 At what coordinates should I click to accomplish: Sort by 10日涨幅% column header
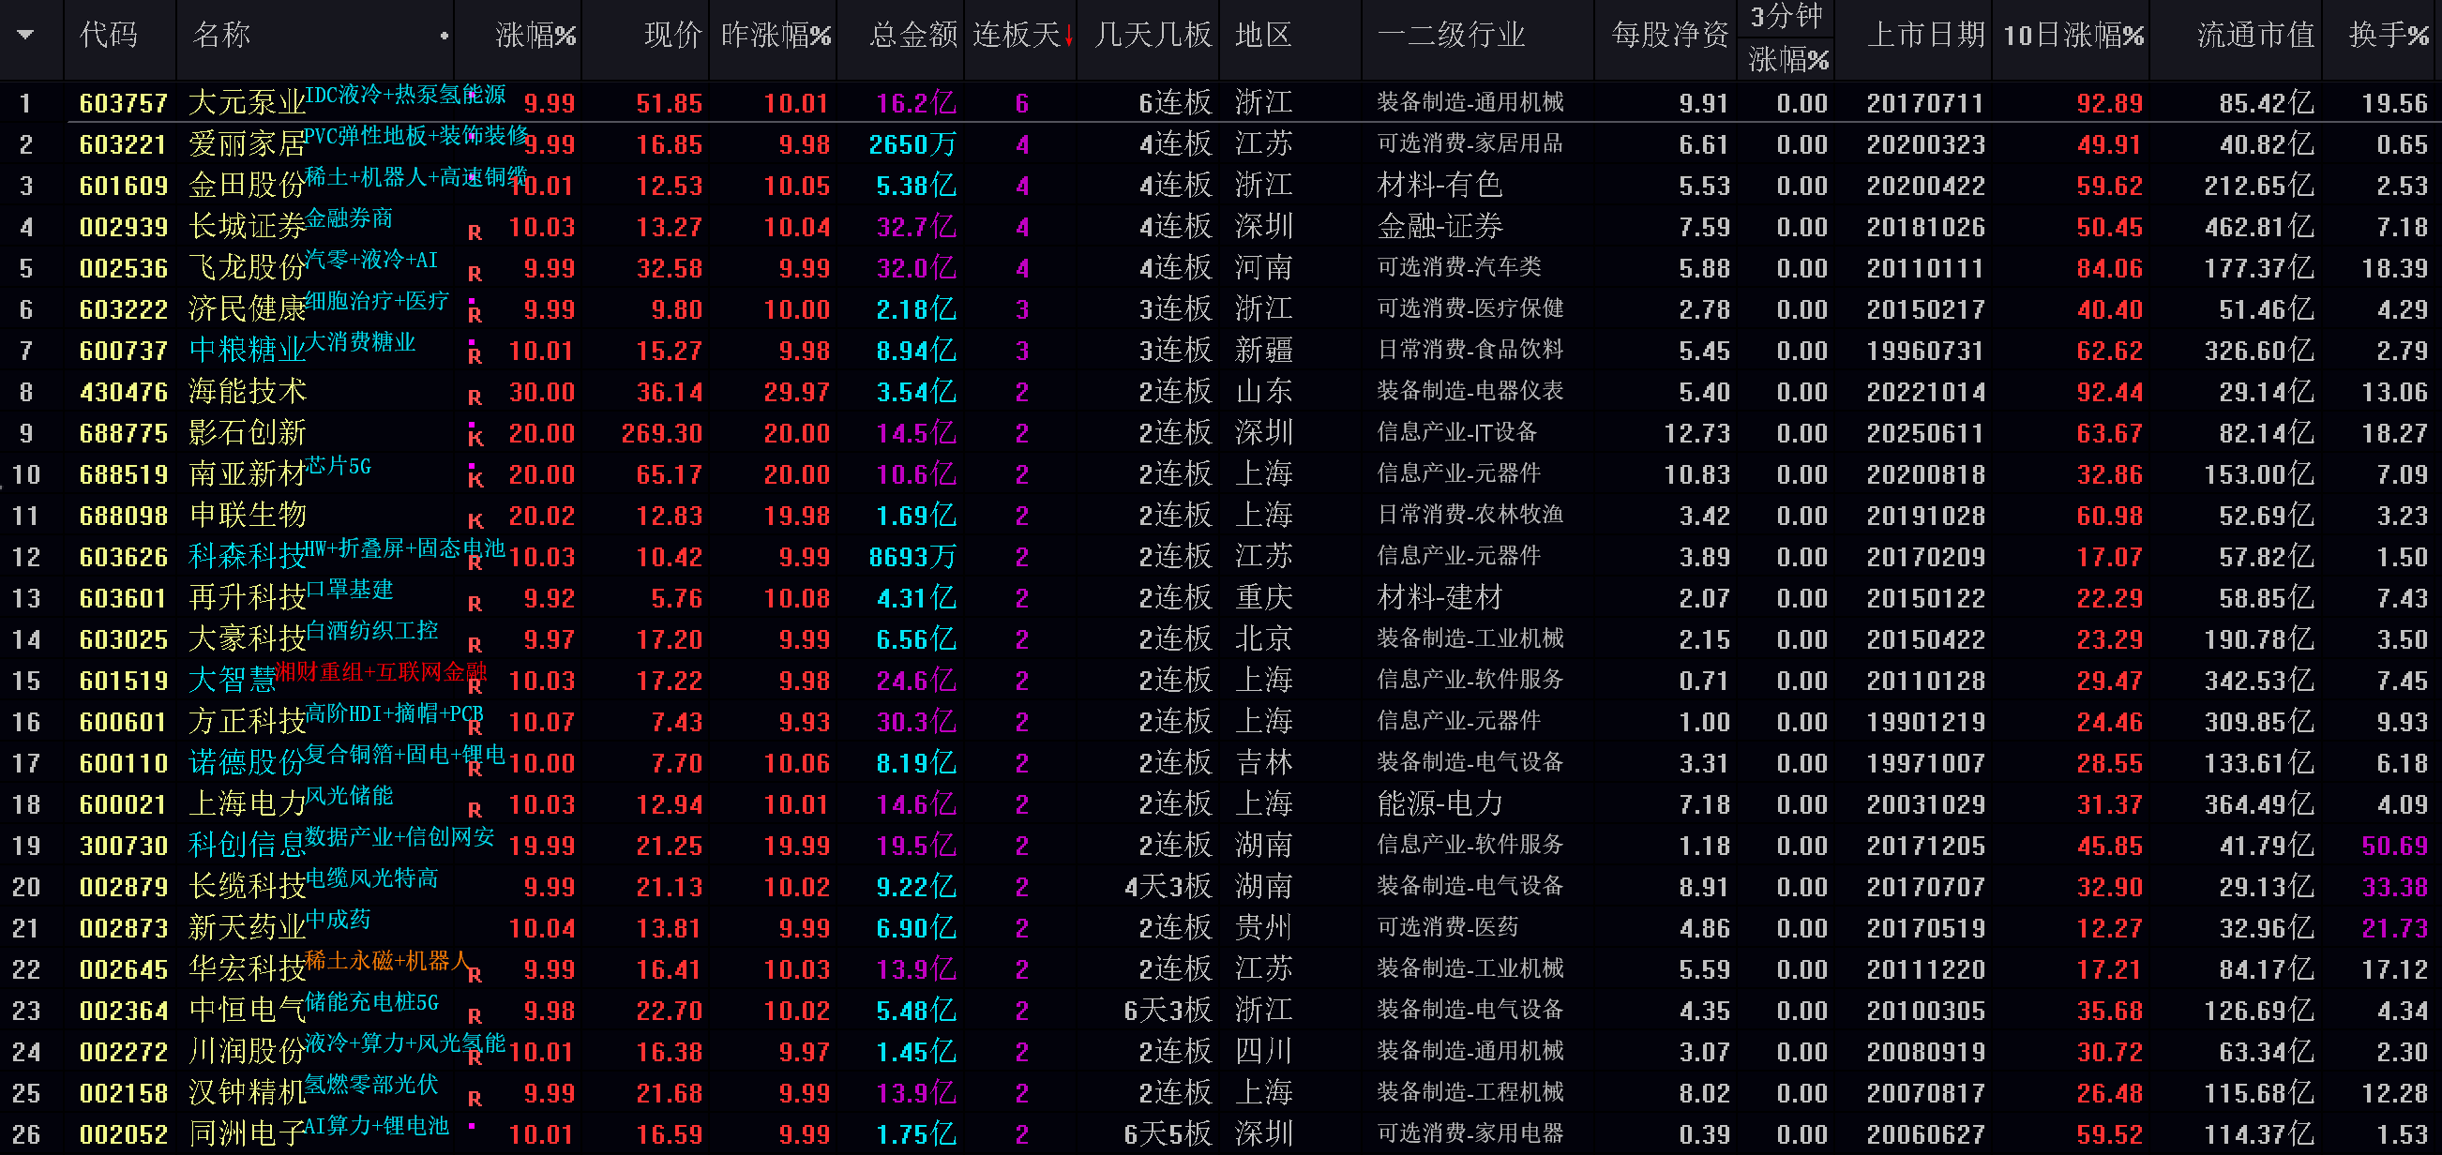click(2073, 36)
